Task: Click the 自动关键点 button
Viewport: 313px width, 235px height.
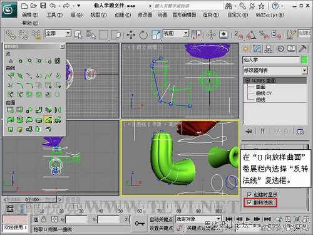Action: point(161,219)
